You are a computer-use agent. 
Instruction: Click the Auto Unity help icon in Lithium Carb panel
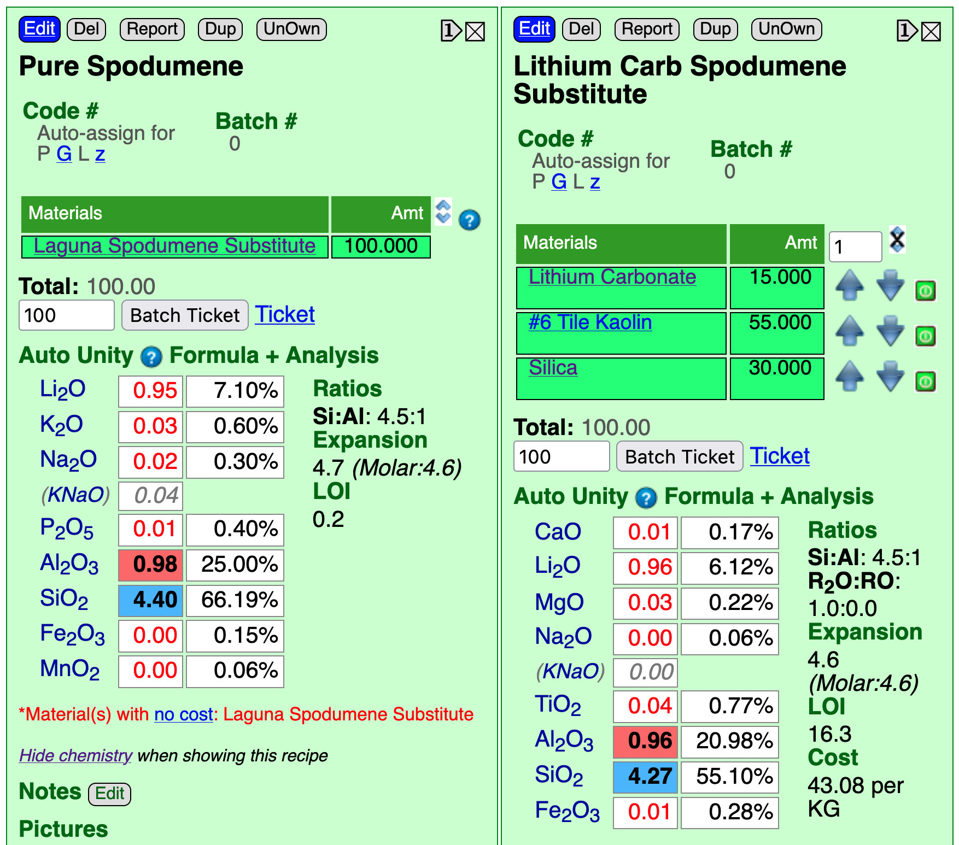pyautogui.click(x=646, y=498)
